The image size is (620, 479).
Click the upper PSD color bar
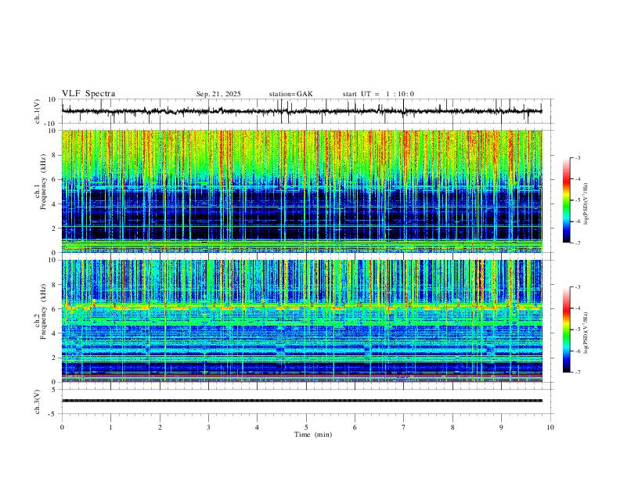pyautogui.click(x=566, y=200)
